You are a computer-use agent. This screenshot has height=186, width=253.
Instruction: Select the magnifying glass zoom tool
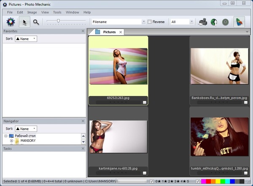36,22
